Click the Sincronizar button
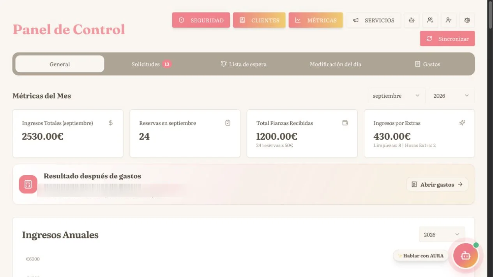 coord(447,39)
